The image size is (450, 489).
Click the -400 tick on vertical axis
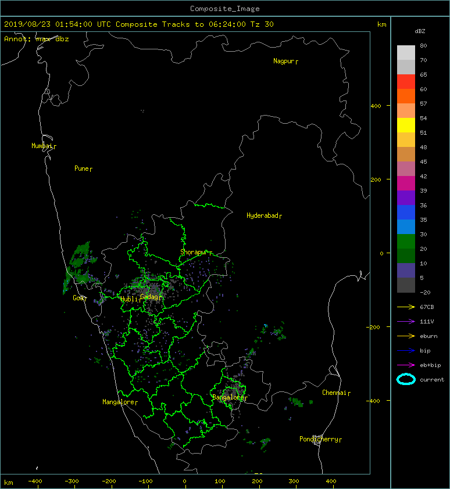[x=374, y=401]
